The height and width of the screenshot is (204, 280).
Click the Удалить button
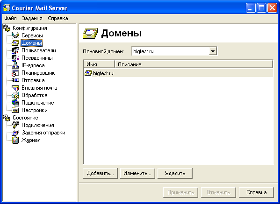click(175, 173)
